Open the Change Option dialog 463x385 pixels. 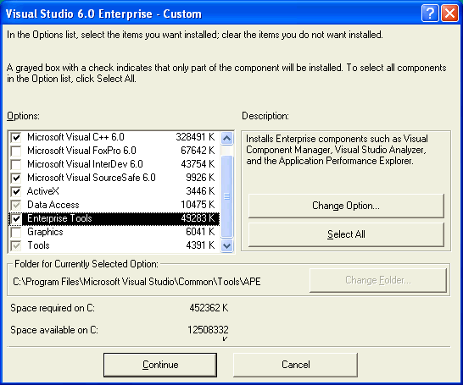pos(346,206)
